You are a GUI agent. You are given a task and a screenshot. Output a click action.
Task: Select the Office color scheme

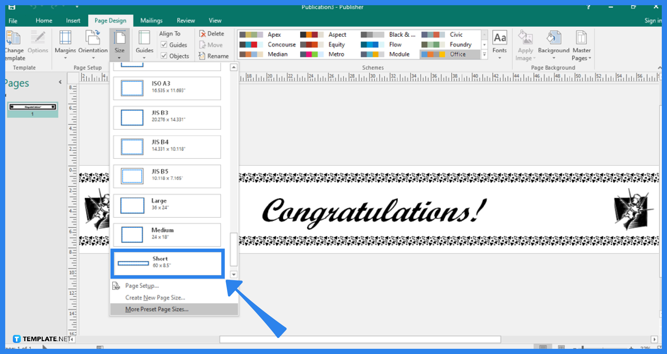point(450,54)
